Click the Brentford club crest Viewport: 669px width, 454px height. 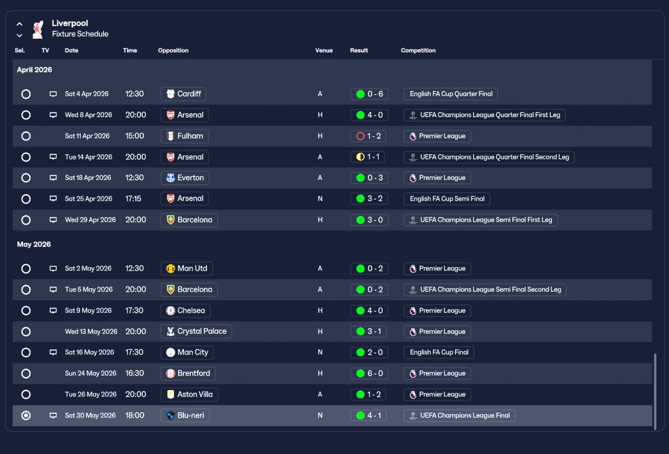pos(170,373)
